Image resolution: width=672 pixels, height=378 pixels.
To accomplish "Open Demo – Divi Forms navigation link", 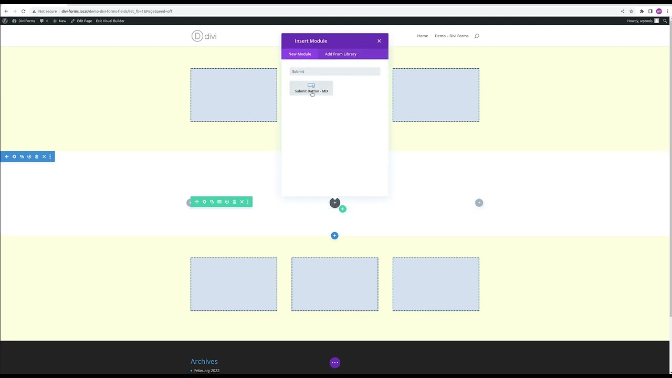I will tap(451, 36).
